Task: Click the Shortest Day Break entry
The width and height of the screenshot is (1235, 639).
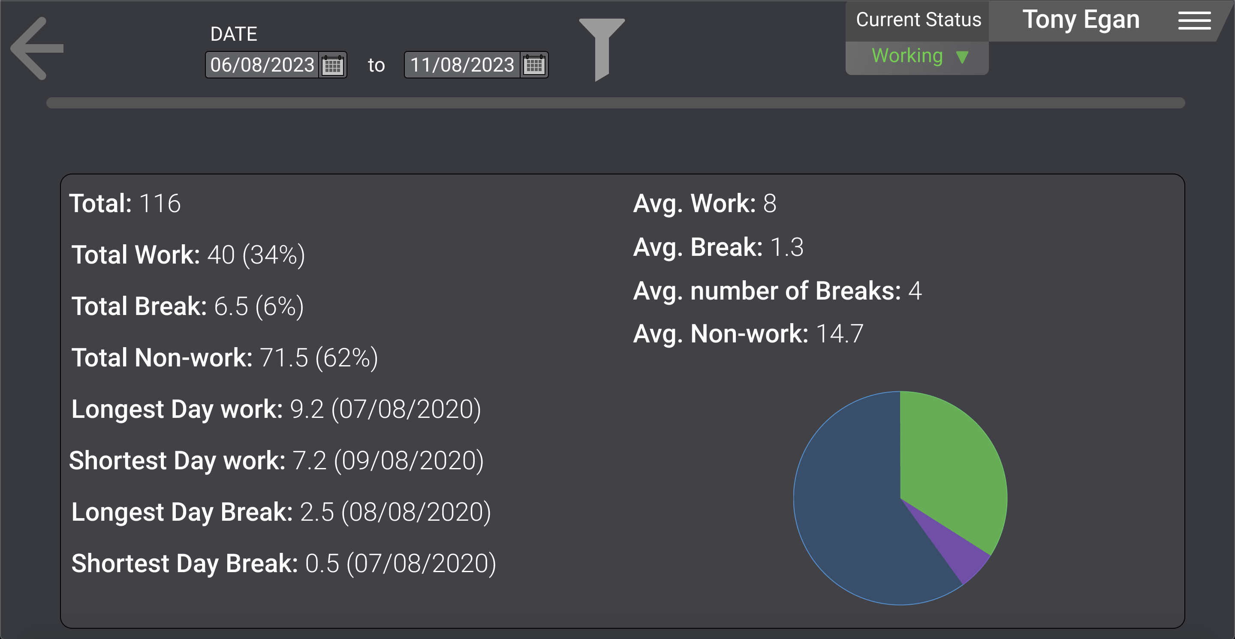Action: point(284,564)
